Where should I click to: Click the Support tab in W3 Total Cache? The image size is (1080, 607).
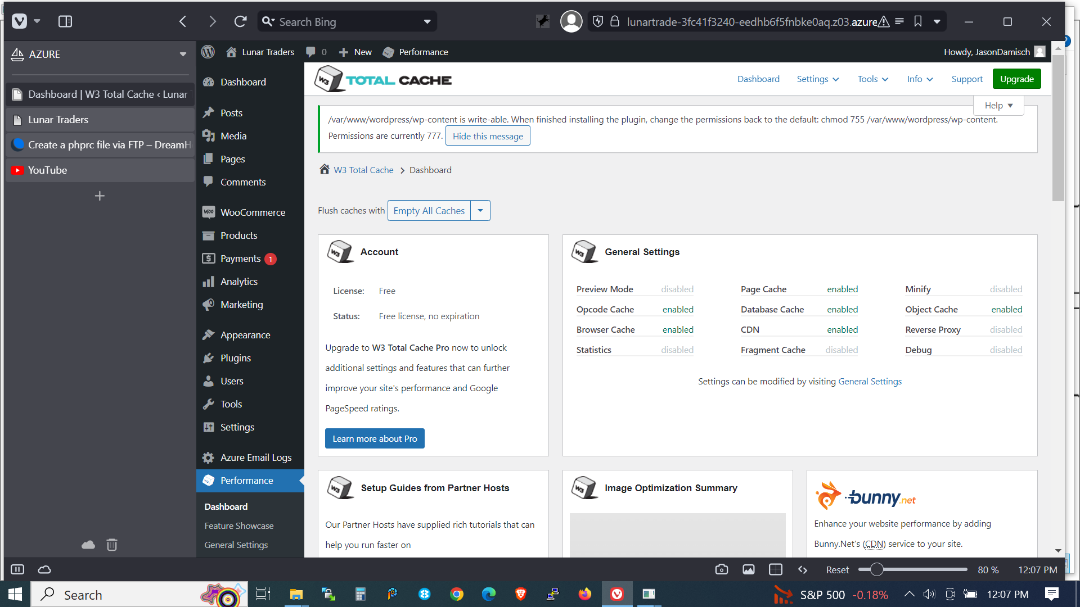[966, 79]
